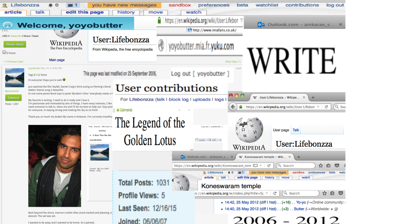Open sandbox link in top bar
The image size is (393, 224).
click(180, 5)
